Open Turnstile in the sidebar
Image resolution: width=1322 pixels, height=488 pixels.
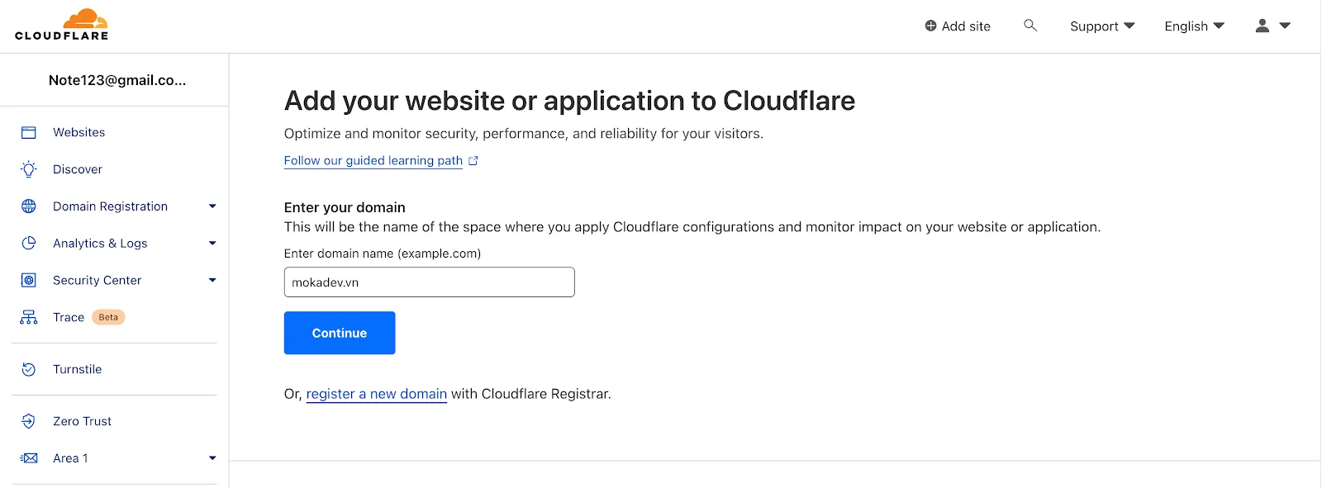(x=77, y=369)
